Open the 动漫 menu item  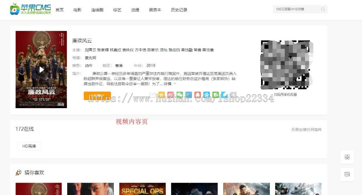(x=135, y=10)
